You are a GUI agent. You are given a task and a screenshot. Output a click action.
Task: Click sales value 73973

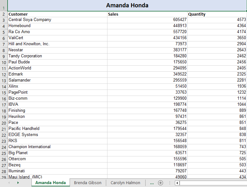(147, 44)
